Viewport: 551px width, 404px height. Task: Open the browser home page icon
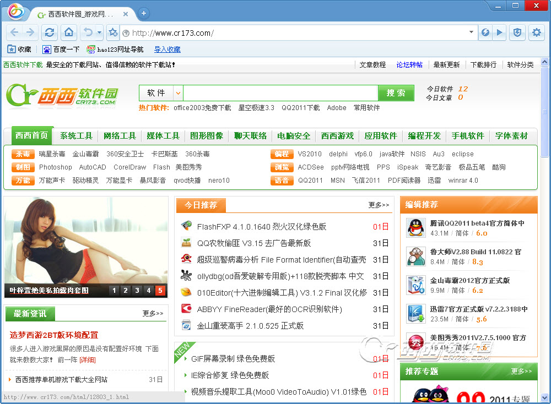(x=69, y=32)
